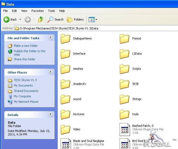Select the tools folder icon
The height and width of the screenshot is (149, 178).
click(124, 115)
